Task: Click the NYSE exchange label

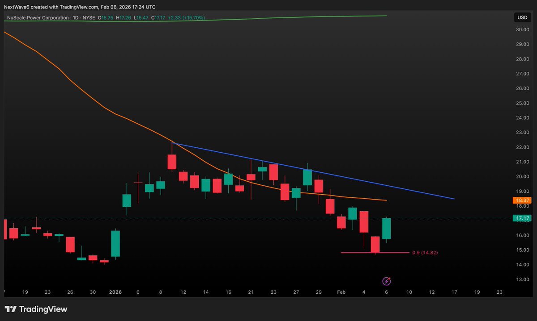Action: coord(89,18)
